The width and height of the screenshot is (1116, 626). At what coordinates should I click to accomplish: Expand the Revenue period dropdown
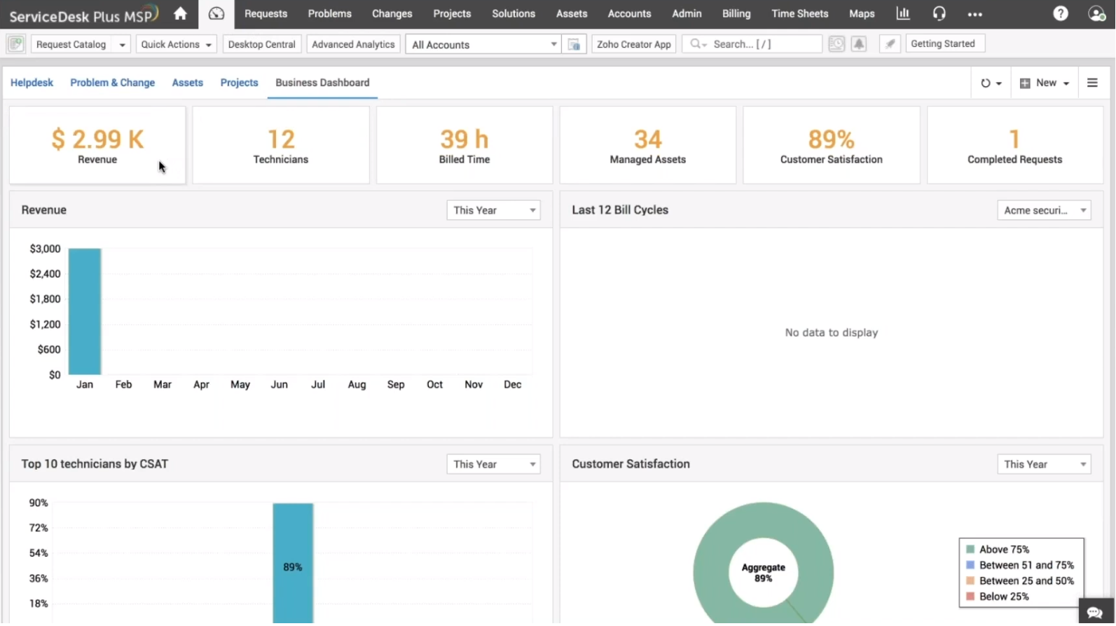493,210
